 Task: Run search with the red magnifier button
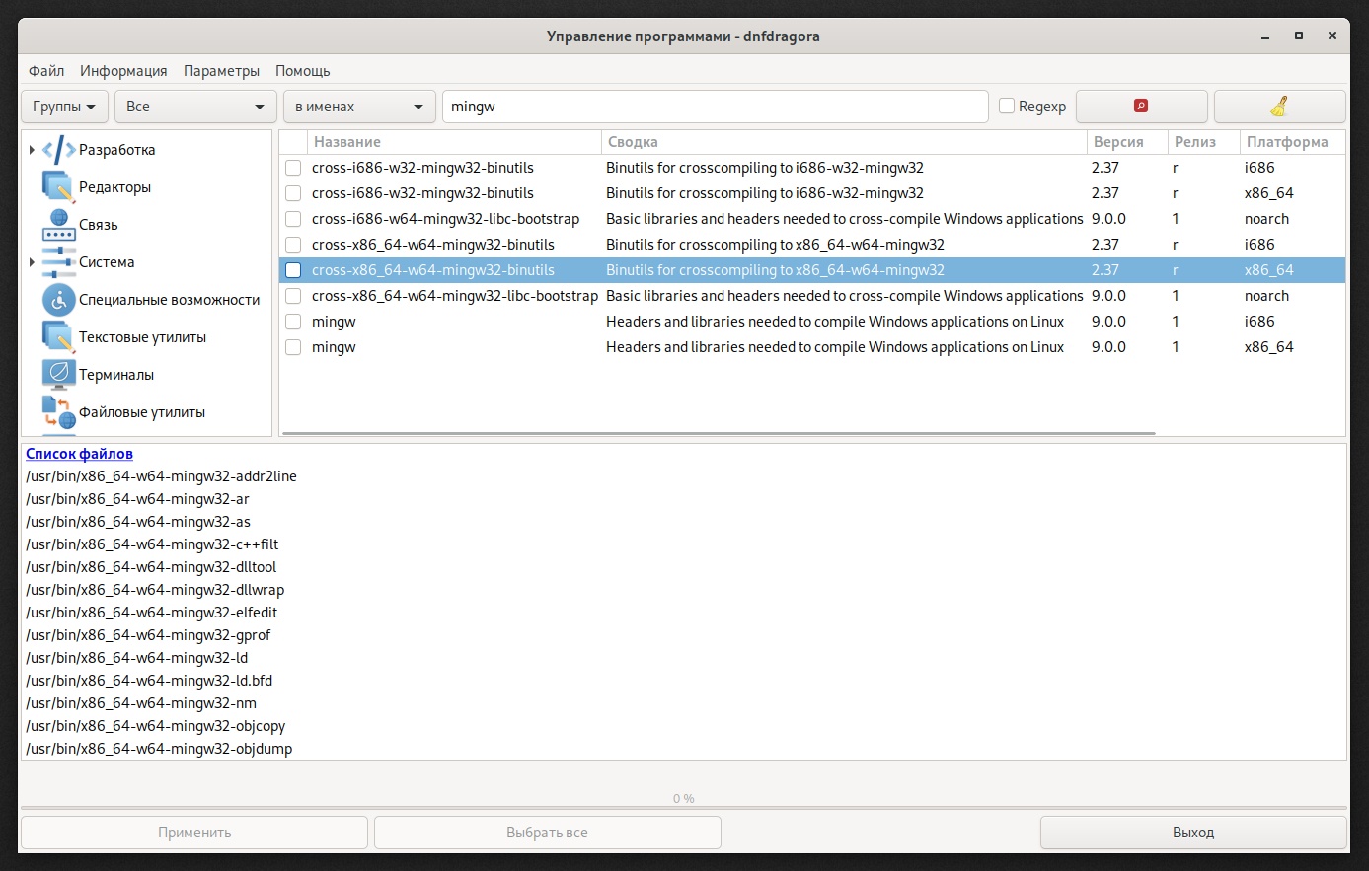1141,107
